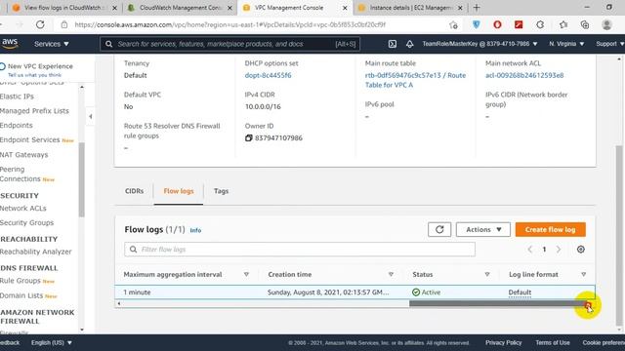Switch to Instance details EC2 tab
625x351 pixels.
(411, 8)
